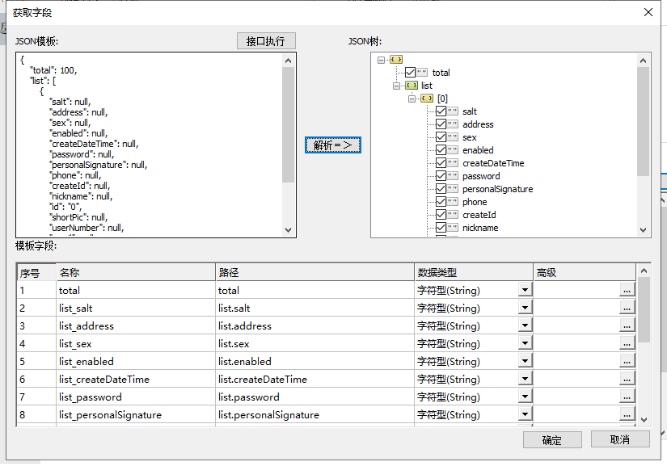Collapse the [0] array element node
This screenshot has width=667, height=466.
(412, 99)
